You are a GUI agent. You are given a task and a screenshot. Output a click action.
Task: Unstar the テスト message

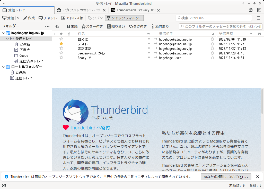tap(61, 44)
